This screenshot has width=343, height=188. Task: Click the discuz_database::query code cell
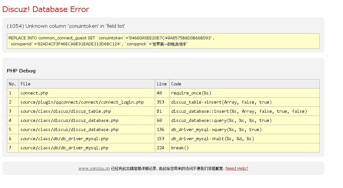point(221,120)
